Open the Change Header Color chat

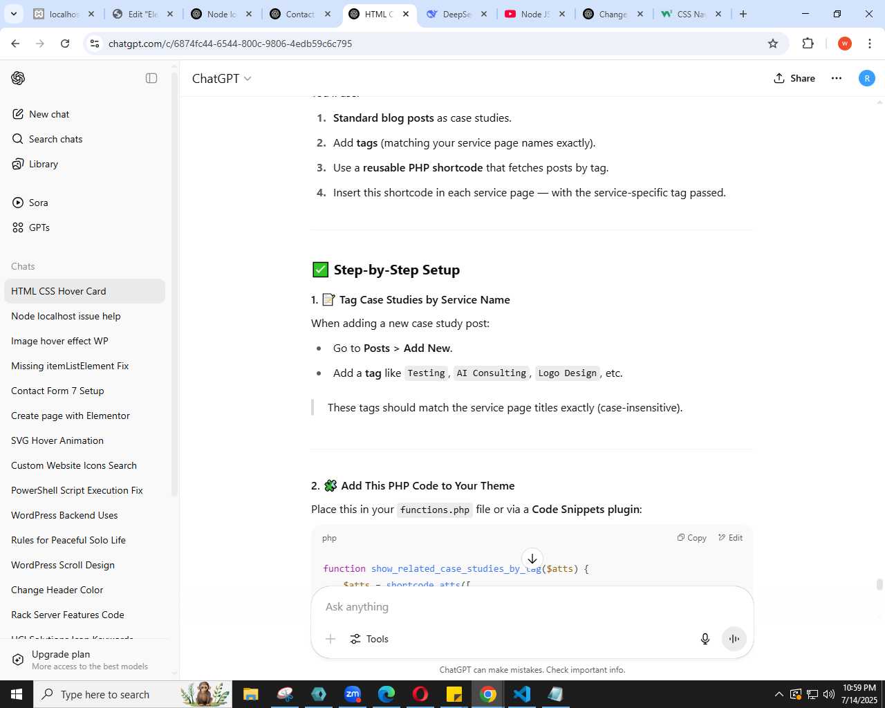[84, 590]
